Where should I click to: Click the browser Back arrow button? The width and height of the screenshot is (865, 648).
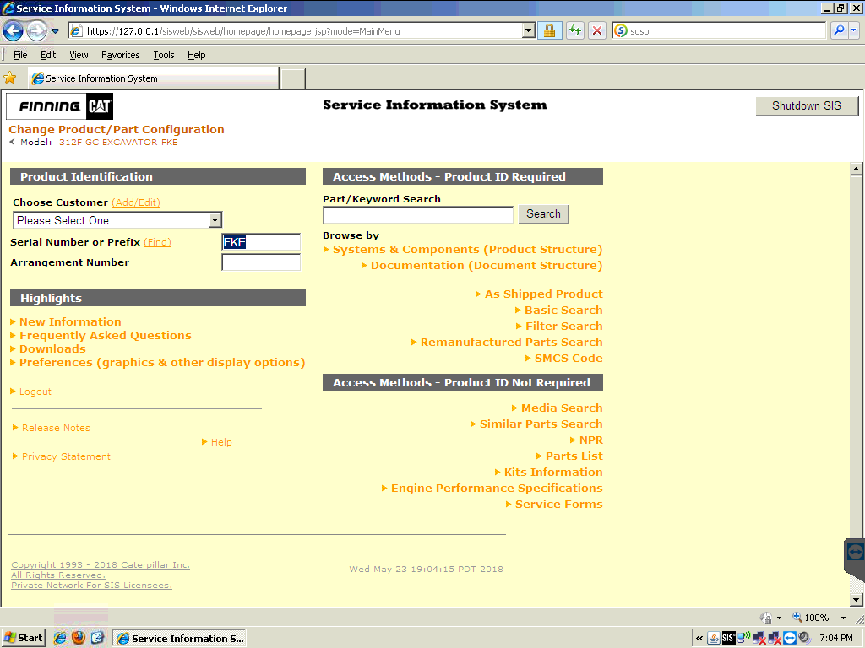pos(14,31)
